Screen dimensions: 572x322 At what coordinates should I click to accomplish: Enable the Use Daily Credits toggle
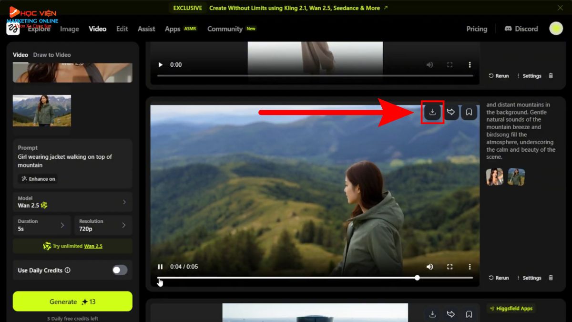pyautogui.click(x=119, y=270)
